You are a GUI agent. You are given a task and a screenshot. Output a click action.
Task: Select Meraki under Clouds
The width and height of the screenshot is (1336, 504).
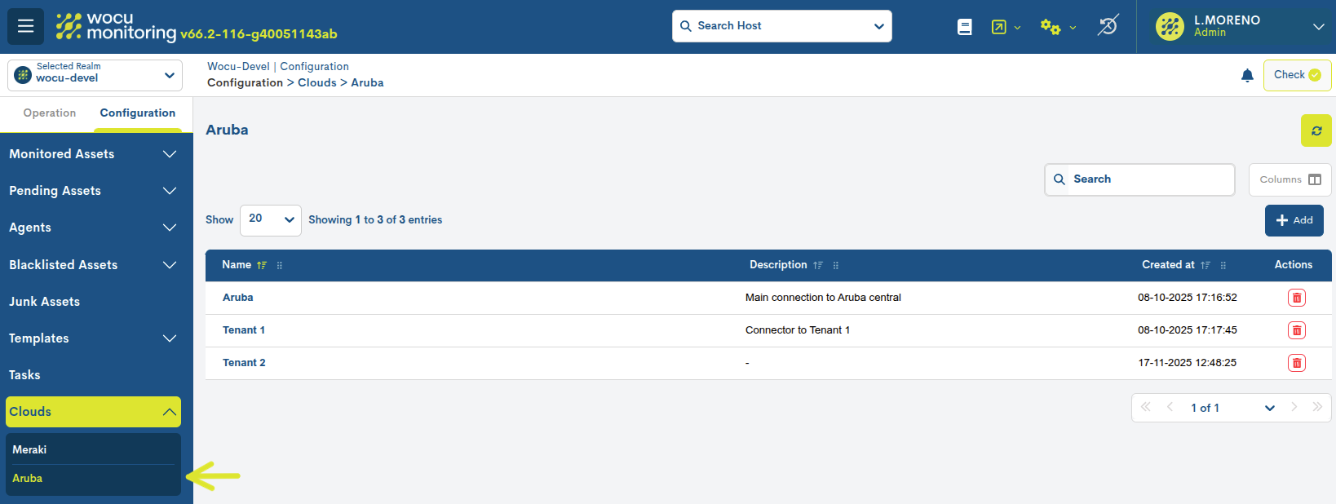(x=30, y=449)
